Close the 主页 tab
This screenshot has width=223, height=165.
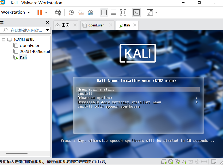point(75,25)
